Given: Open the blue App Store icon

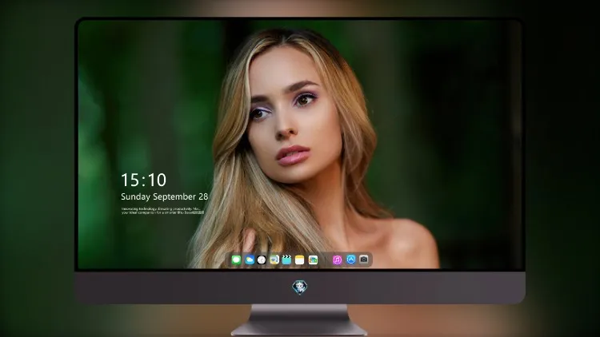Looking at the screenshot, I should tap(350, 260).
